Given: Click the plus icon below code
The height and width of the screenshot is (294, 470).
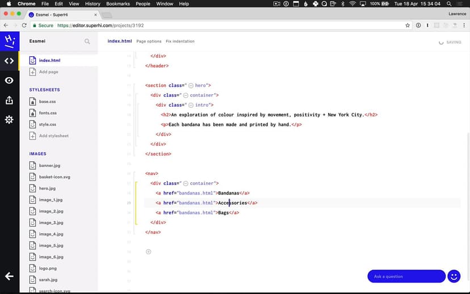Looking at the screenshot, I should (x=148, y=251).
